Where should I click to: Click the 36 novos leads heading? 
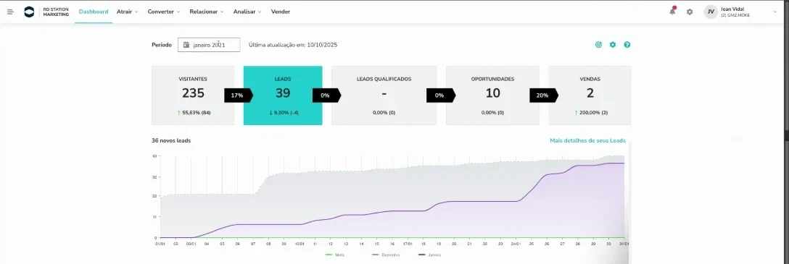pyautogui.click(x=171, y=140)
